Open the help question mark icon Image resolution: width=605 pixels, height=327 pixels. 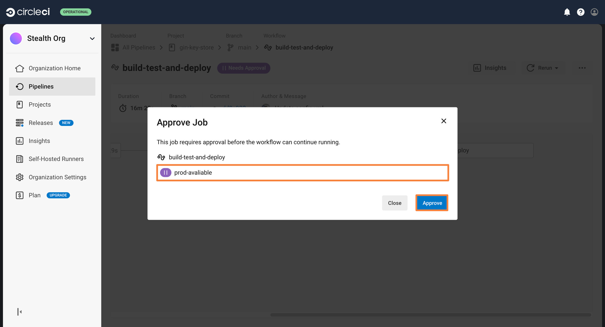point(581,12)
